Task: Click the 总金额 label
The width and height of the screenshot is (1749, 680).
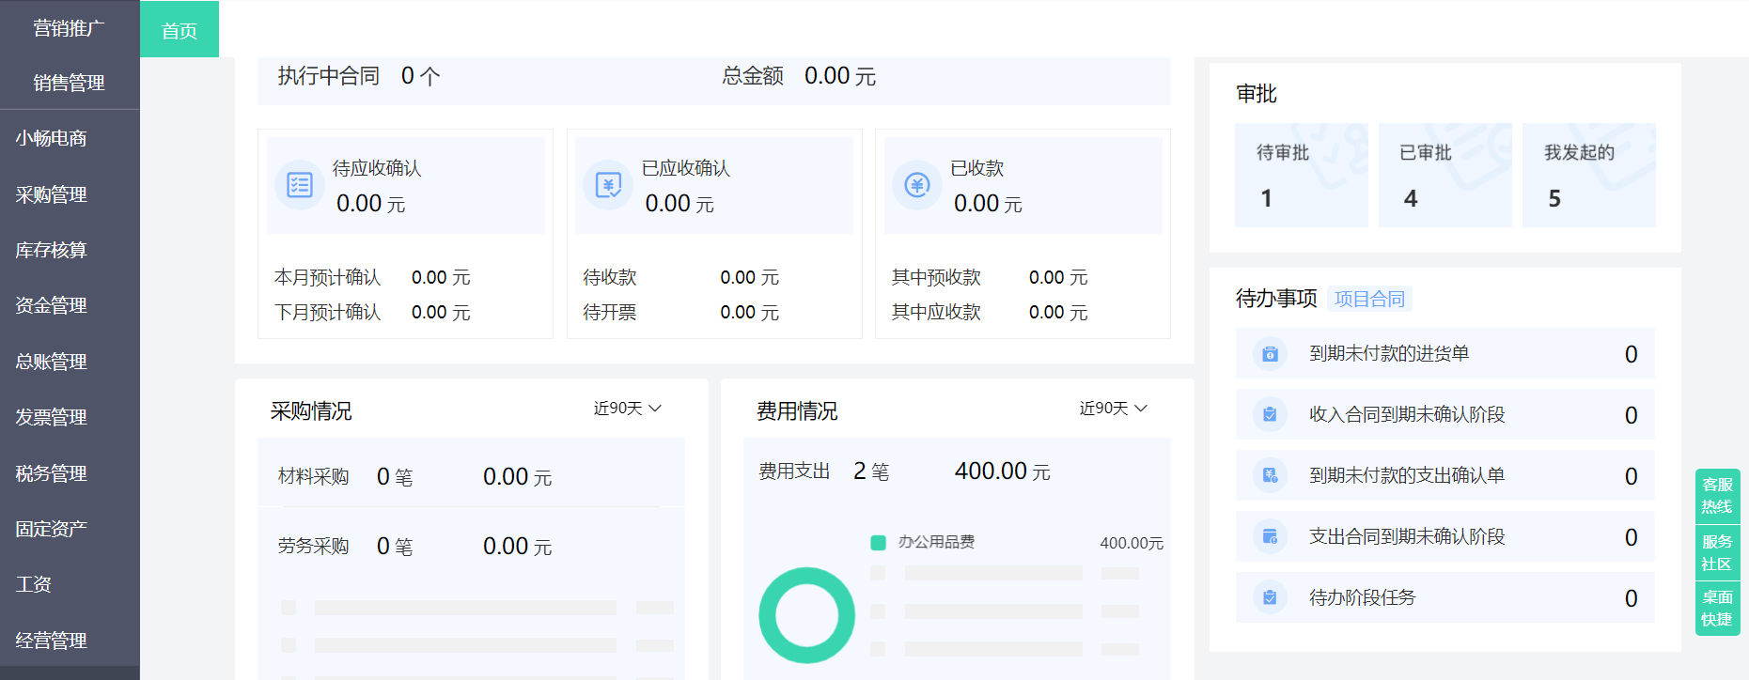Action: coord(753,76)
